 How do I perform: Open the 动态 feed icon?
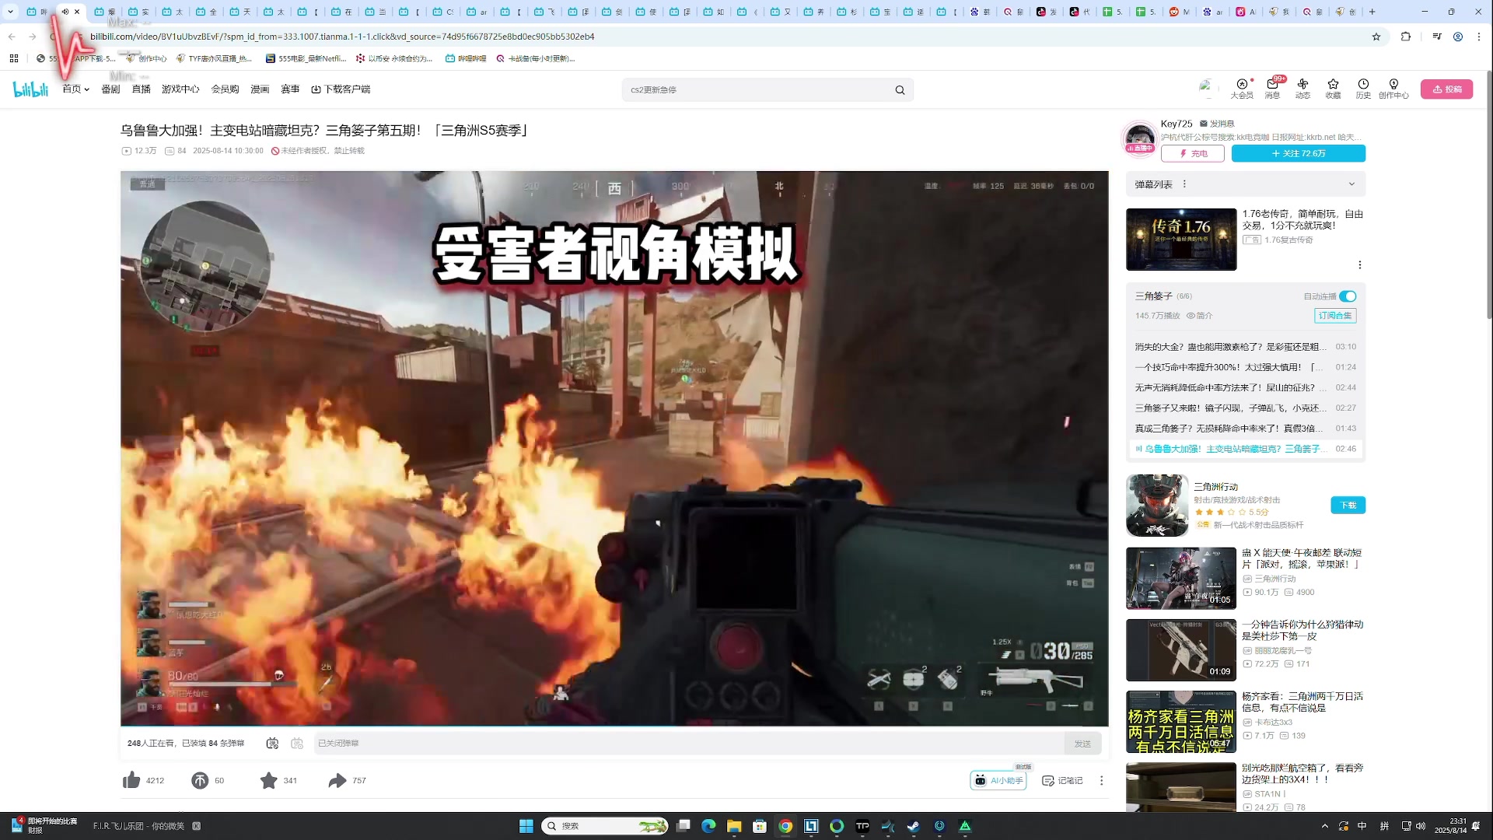coord(1302,89)
